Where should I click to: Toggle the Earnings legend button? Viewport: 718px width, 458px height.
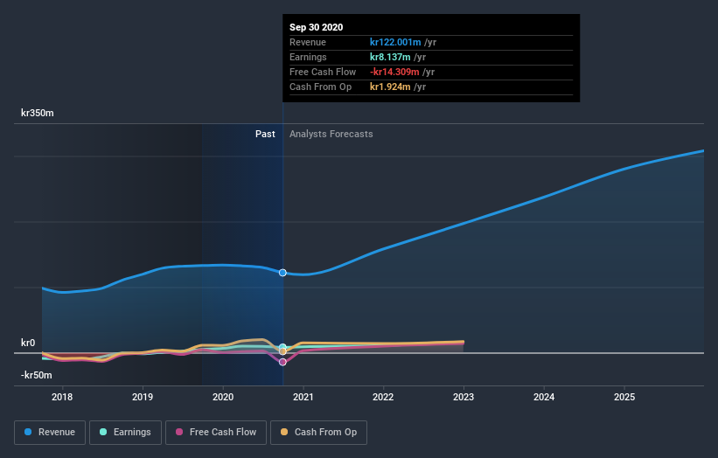(125, 433)
